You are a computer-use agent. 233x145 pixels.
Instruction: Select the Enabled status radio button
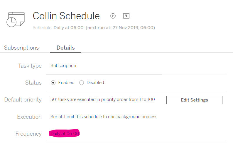(53, 83)
